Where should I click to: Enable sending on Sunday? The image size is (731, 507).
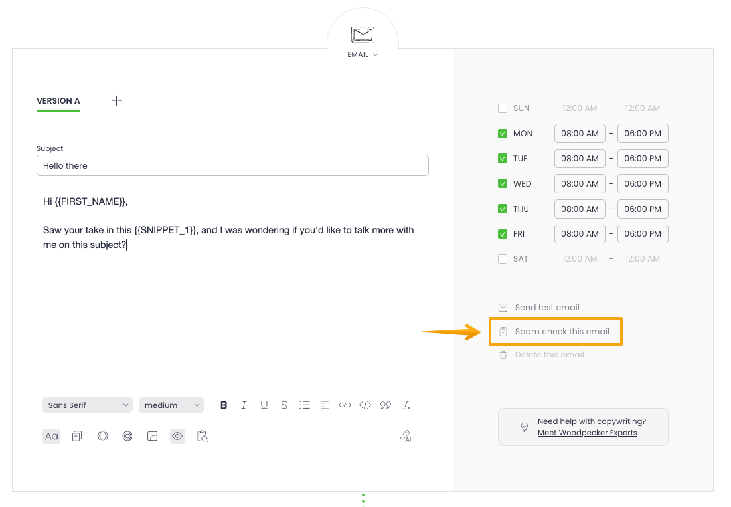tap(503, 108)
